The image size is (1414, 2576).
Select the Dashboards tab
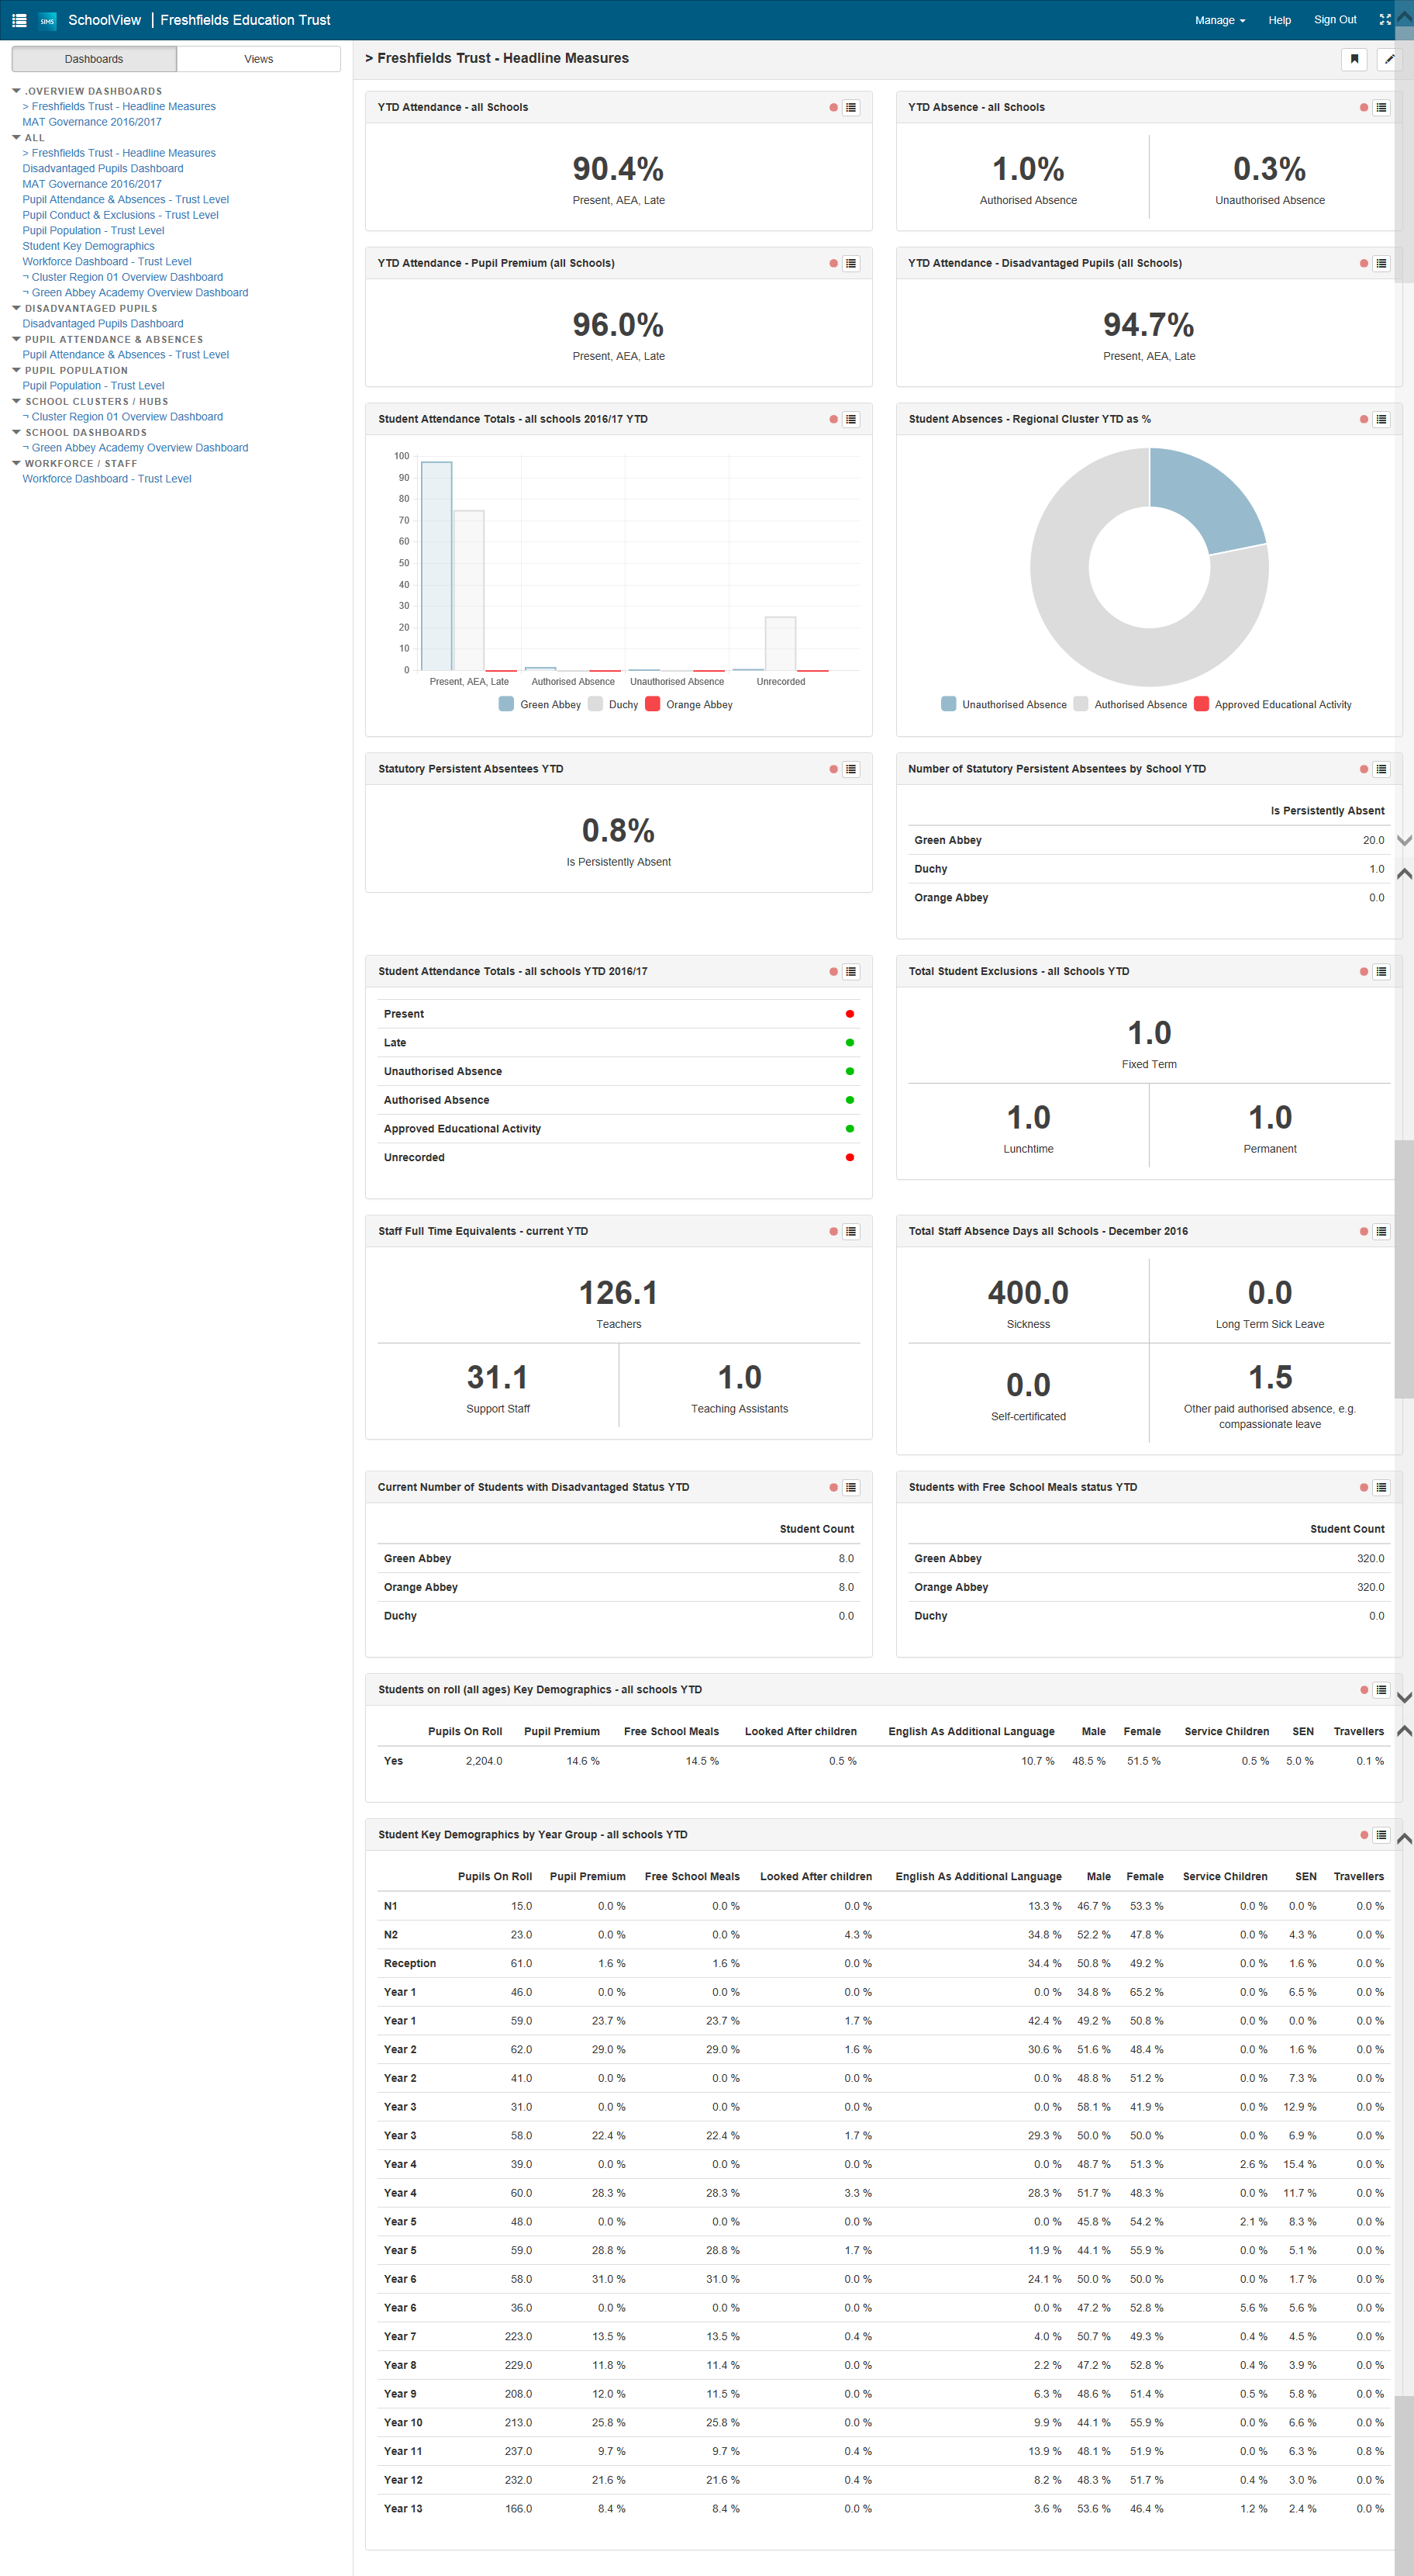pos(94,59)
